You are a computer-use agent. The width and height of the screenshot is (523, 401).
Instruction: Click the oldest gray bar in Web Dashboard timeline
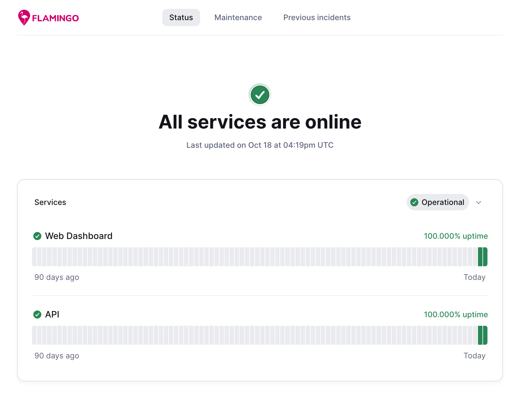(x=34, y=257)
